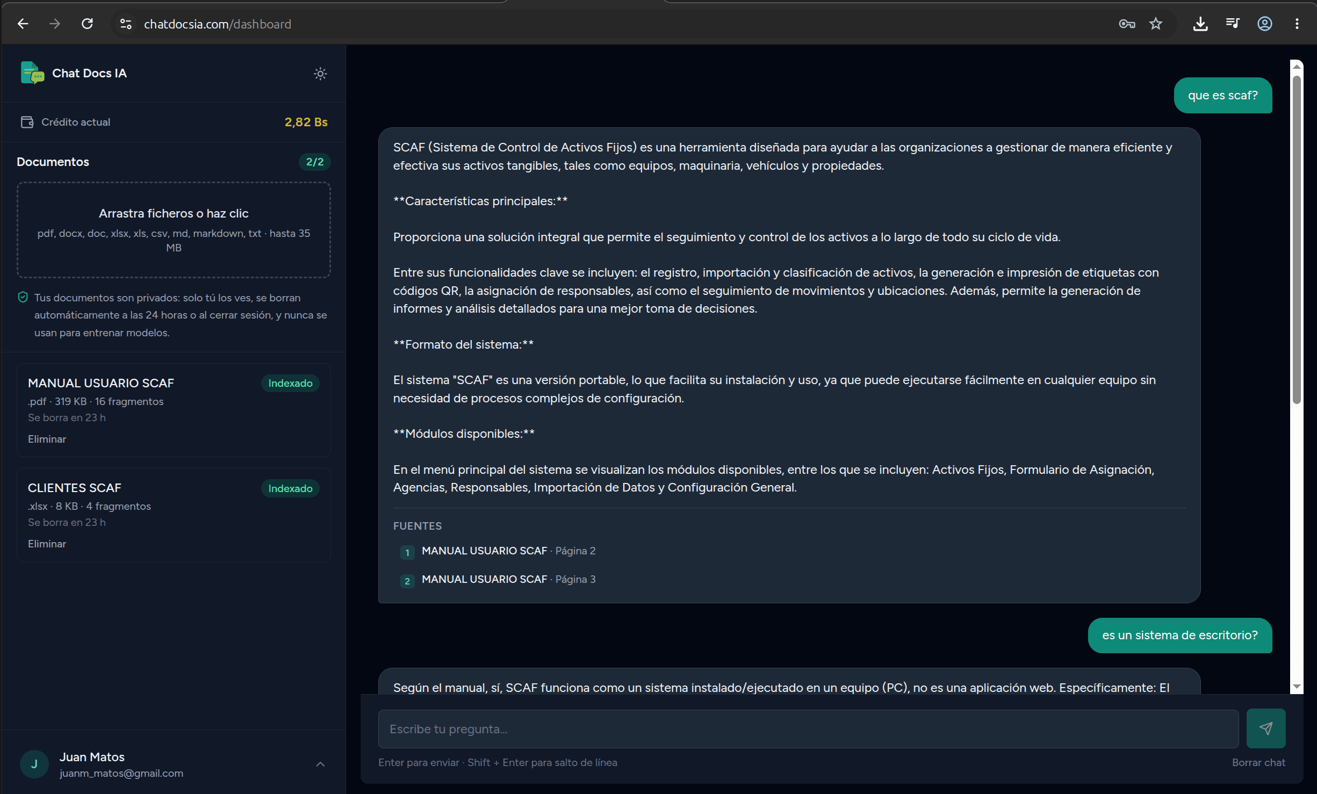Screen dimensions: 1317x794
Task: Click the CLIENTES SCAF document title
Action: [x=75, y=488]
